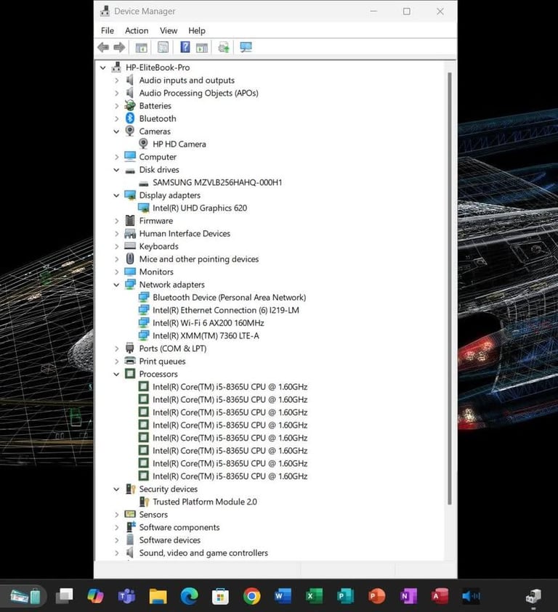Viewport: 558px width, 612px height.
Task: Open OneNote from the taskbar
Action: [408, 596]
